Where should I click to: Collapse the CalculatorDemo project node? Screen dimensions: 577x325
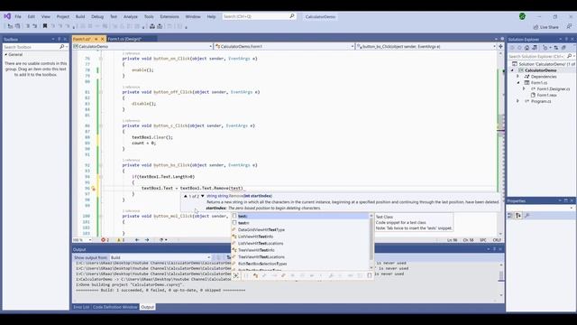(513, 70)
